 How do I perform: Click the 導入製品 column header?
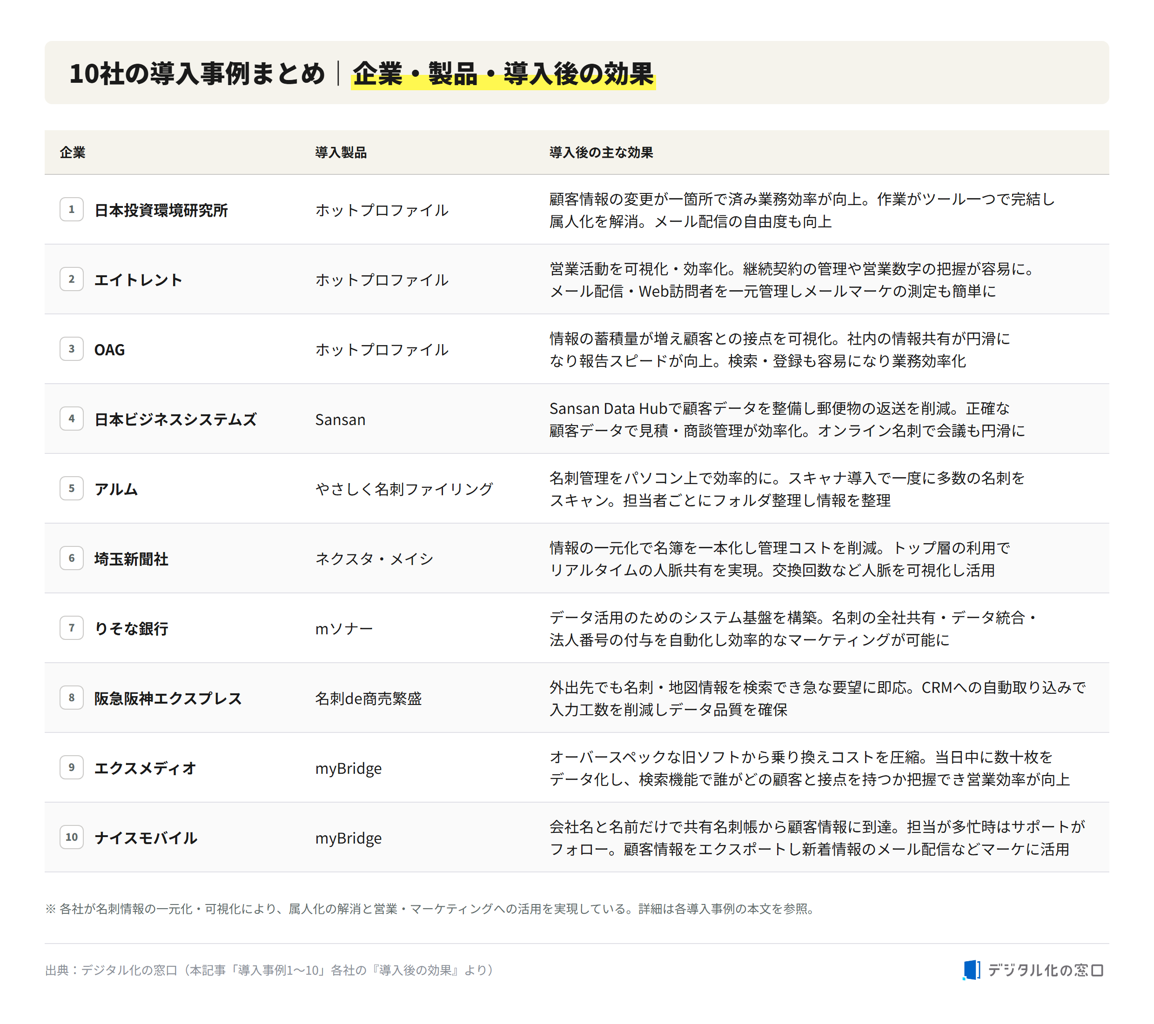click(x=341, y=153)
